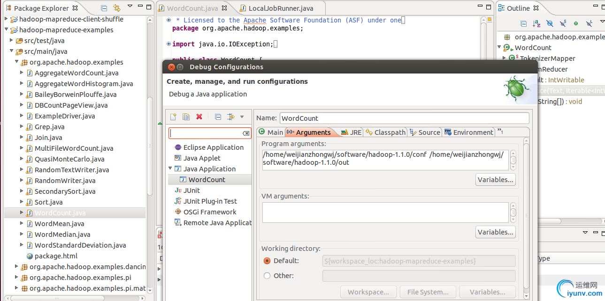Collapse the Java Application tree node
The height and width of the screenshot is (301, 605).
170,169
